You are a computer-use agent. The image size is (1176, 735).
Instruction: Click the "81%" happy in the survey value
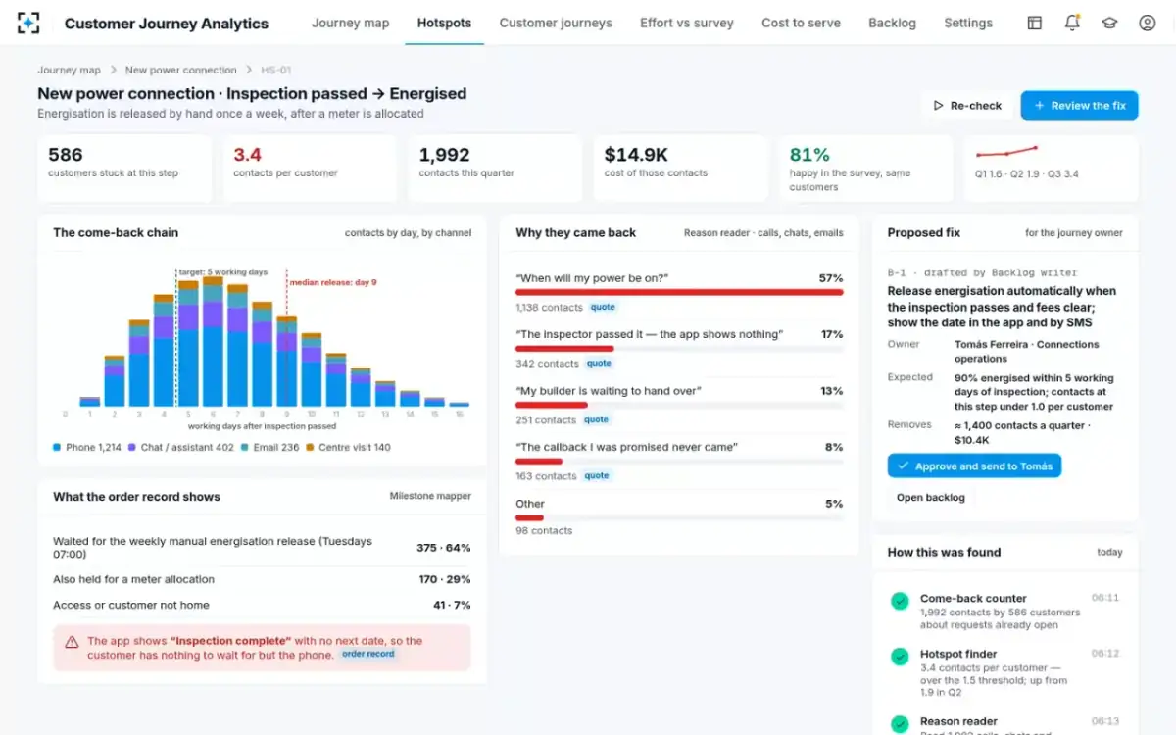809,155
